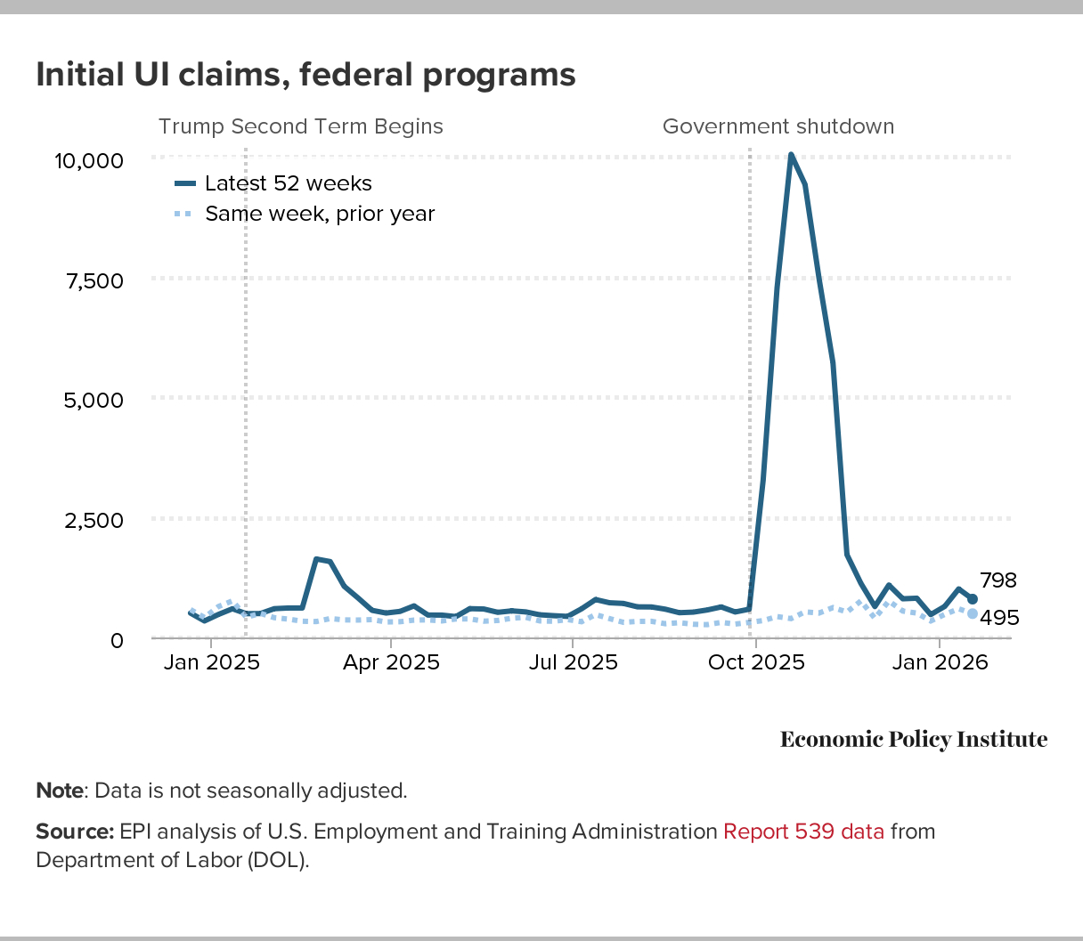The width and height of the screenshot is (1083, 941).
Task: Click the 'Trump Second Term Begins' annotation label
Action: pos(300,126)
